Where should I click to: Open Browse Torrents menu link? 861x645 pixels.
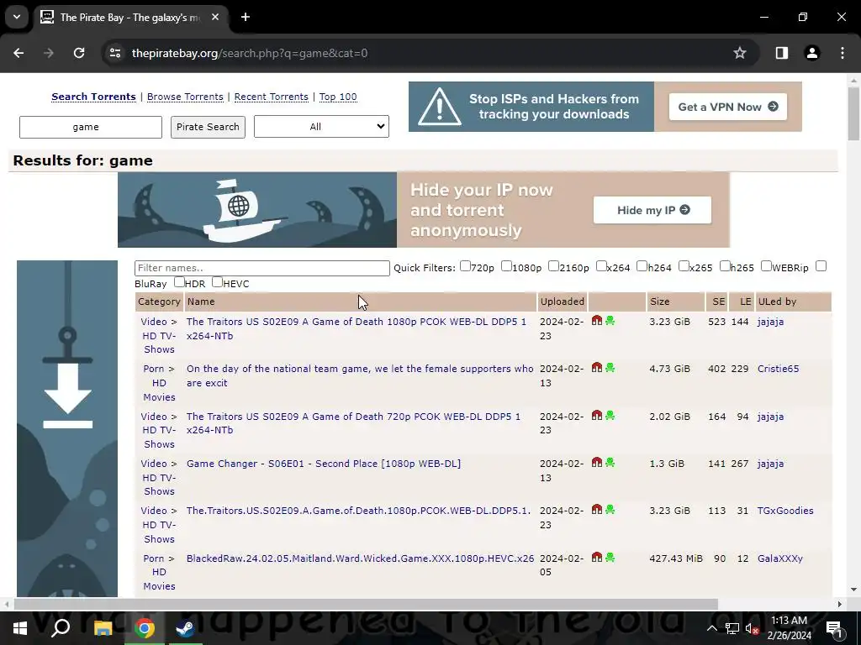(x=185, y=97)
